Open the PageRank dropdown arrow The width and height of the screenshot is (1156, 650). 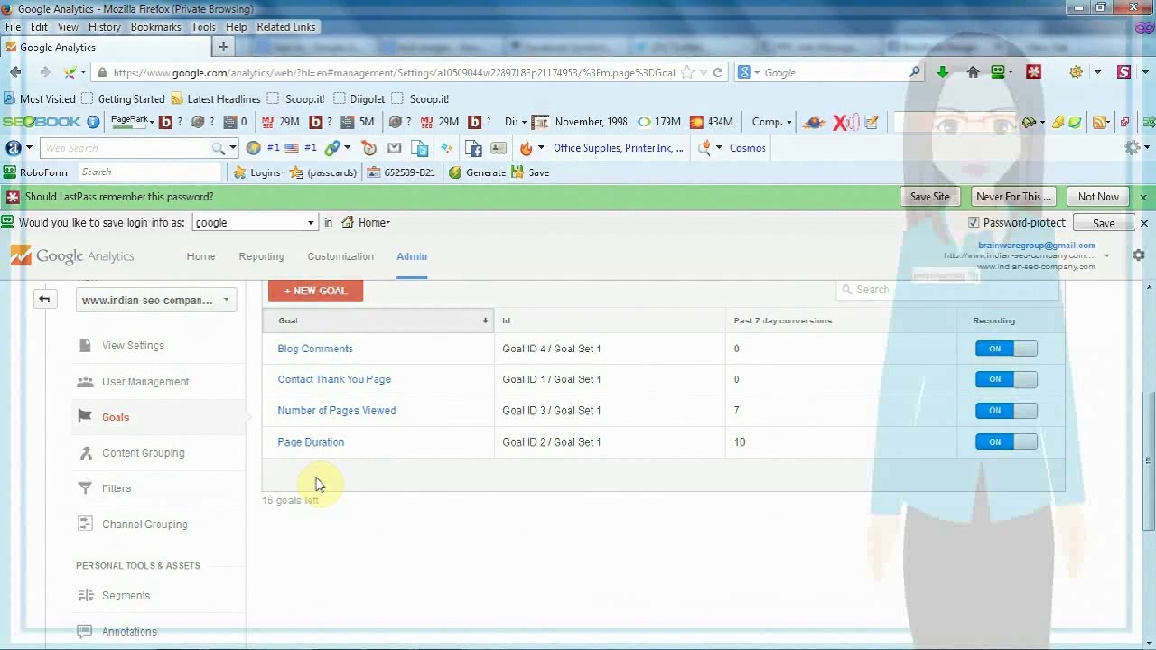[152, 122]
